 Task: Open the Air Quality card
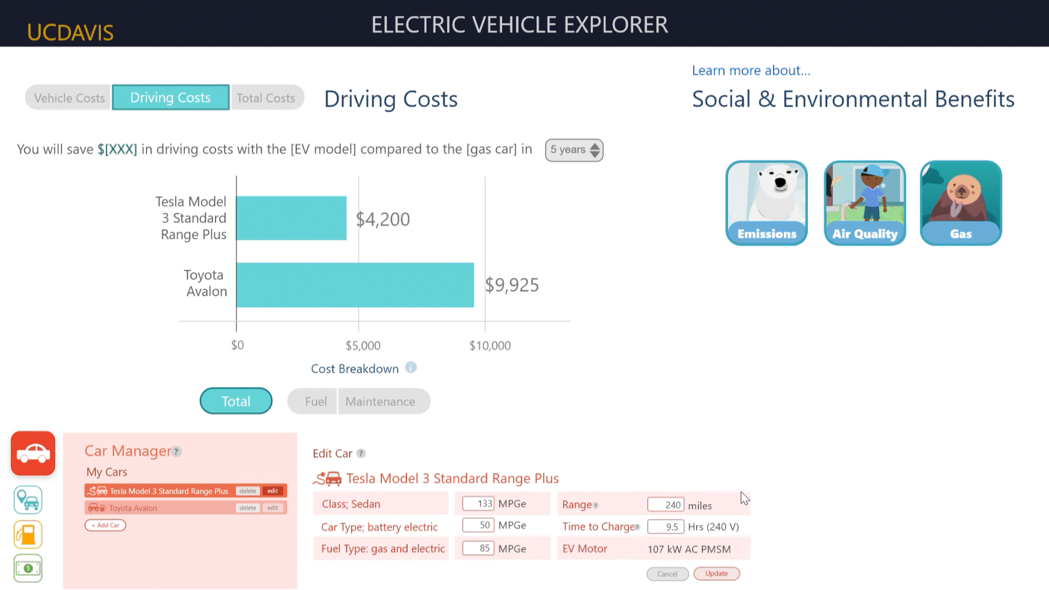[864, 203]
